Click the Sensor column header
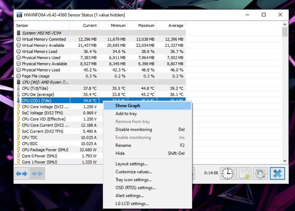Screen dimensions: 295x211 pyautogui.click(x=42, y=25)
